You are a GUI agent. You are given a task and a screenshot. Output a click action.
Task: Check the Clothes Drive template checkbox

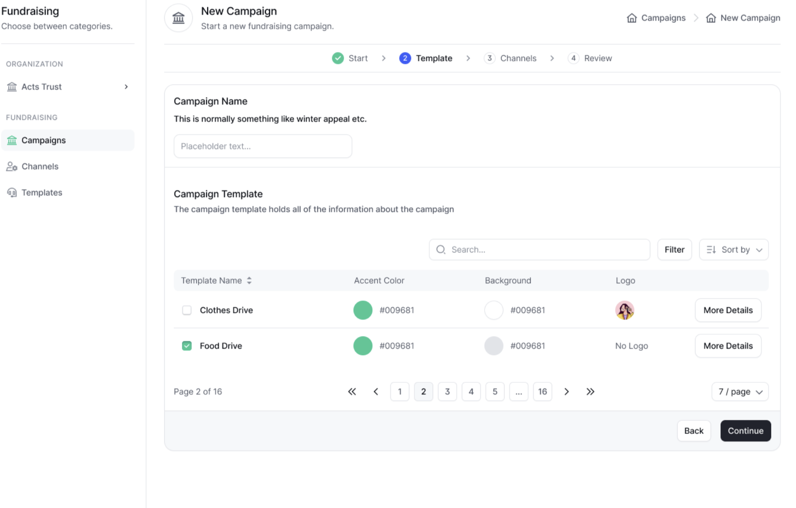(186, 310)
